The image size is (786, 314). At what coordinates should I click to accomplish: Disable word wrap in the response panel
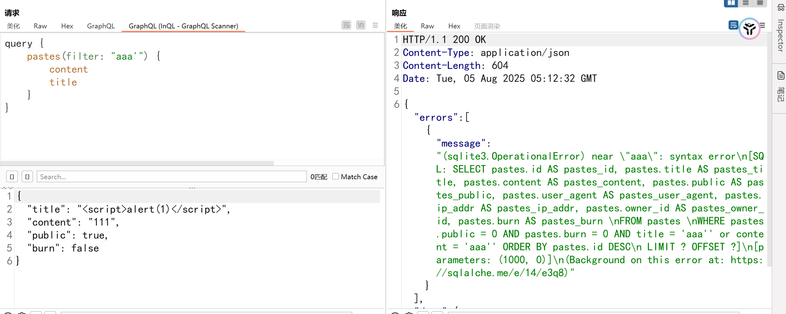point(733,25)
